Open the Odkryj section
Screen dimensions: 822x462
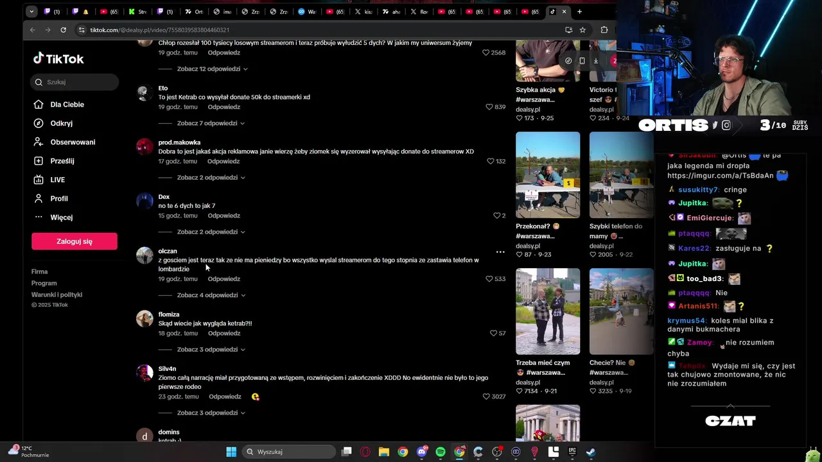click(x=61, y=123)
